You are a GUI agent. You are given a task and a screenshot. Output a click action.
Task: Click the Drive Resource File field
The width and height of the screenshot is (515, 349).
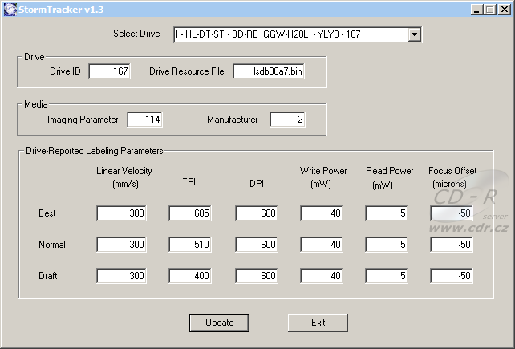269,72
